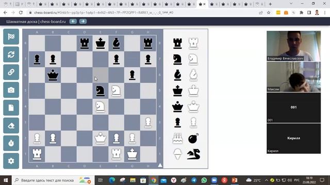Click the right arrow move-forward button
330x185 pixels.
coord(83,22)
